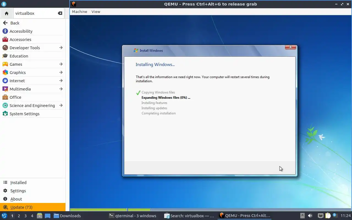Image resolution: width=352 pixels, height=220 pixels.
Task: Switch to workspace 3
Action: (x=25, y=216)
